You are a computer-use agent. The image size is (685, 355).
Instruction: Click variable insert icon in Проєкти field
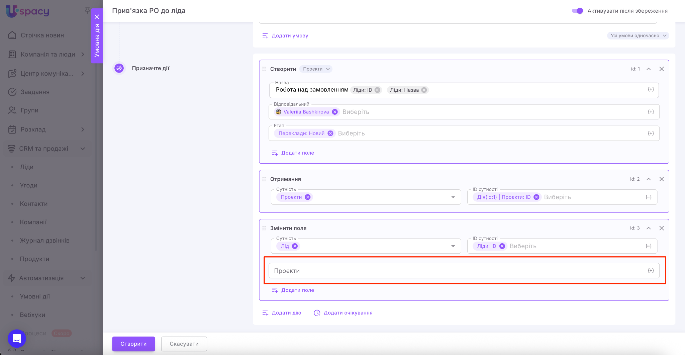(x=651, y=270)
